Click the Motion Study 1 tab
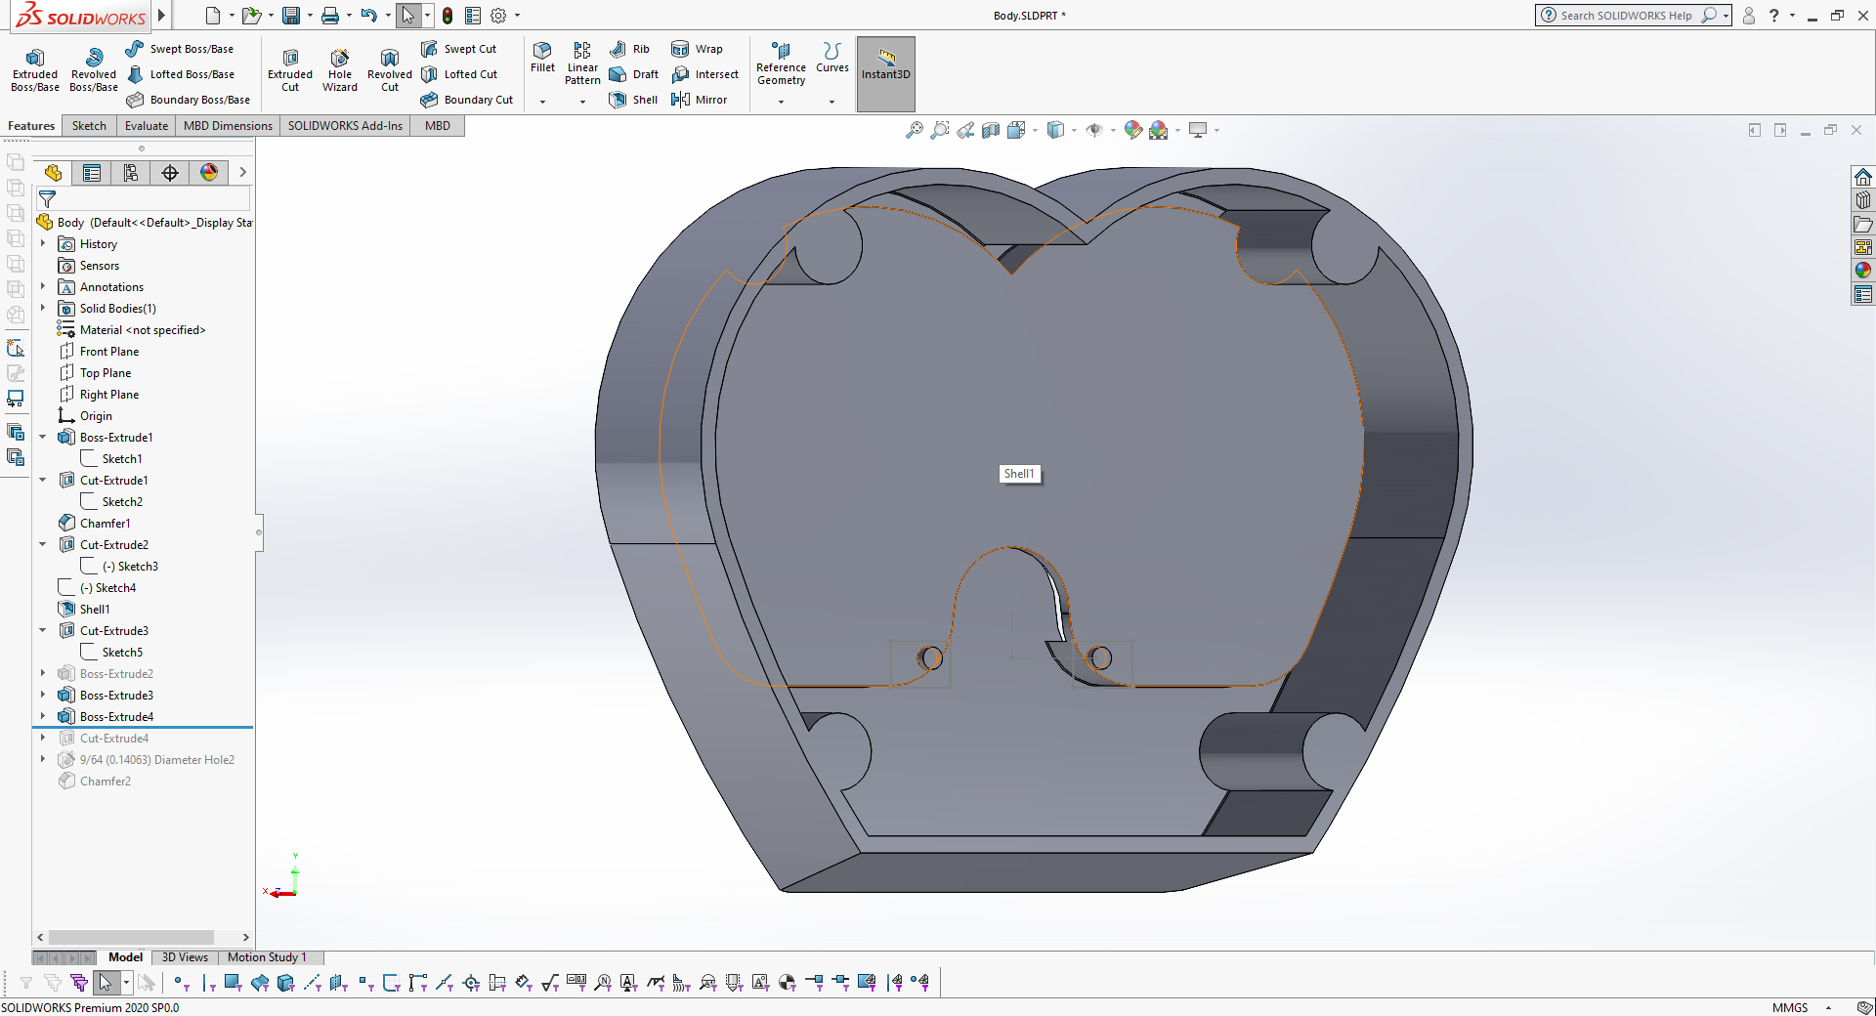 tap(267, 957)
